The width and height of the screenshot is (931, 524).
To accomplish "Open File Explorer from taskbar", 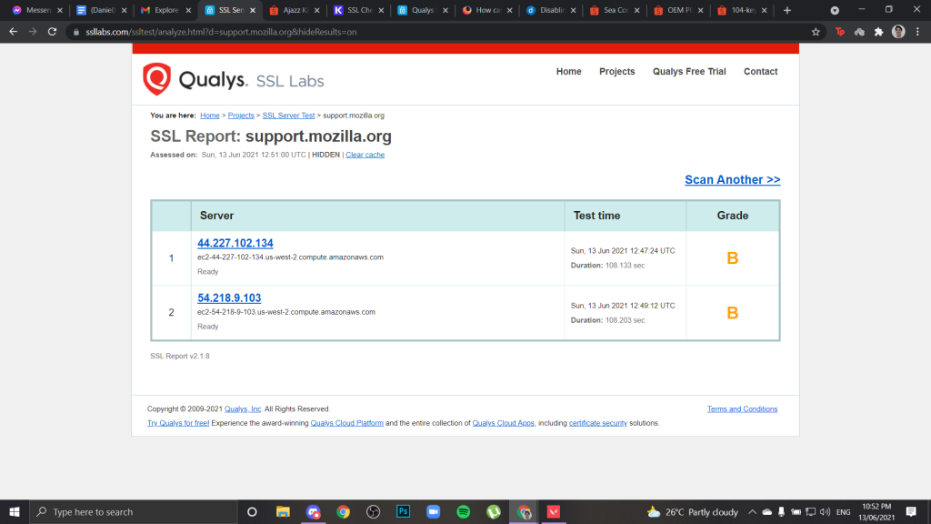I will [x=283, y=511].
